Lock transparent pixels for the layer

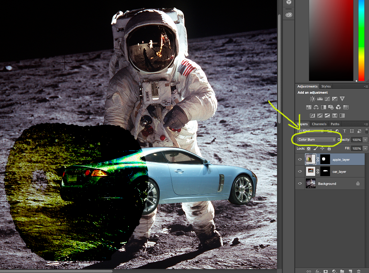[x=308, y=149]
